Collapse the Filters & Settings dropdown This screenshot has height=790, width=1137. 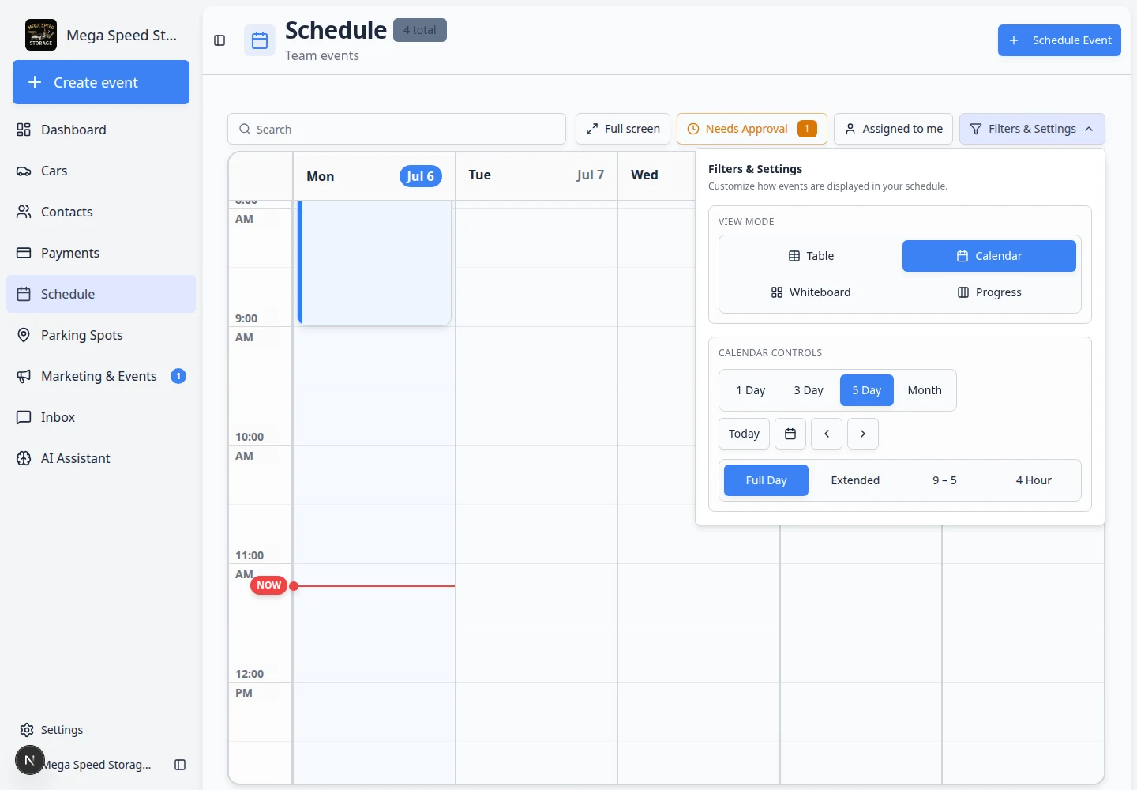pos(1032,129)
